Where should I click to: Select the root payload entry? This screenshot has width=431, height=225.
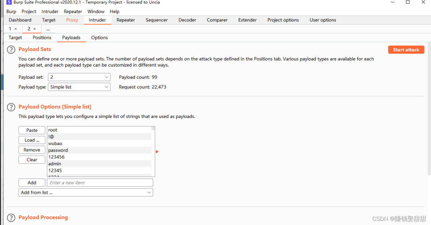point(99,130)
